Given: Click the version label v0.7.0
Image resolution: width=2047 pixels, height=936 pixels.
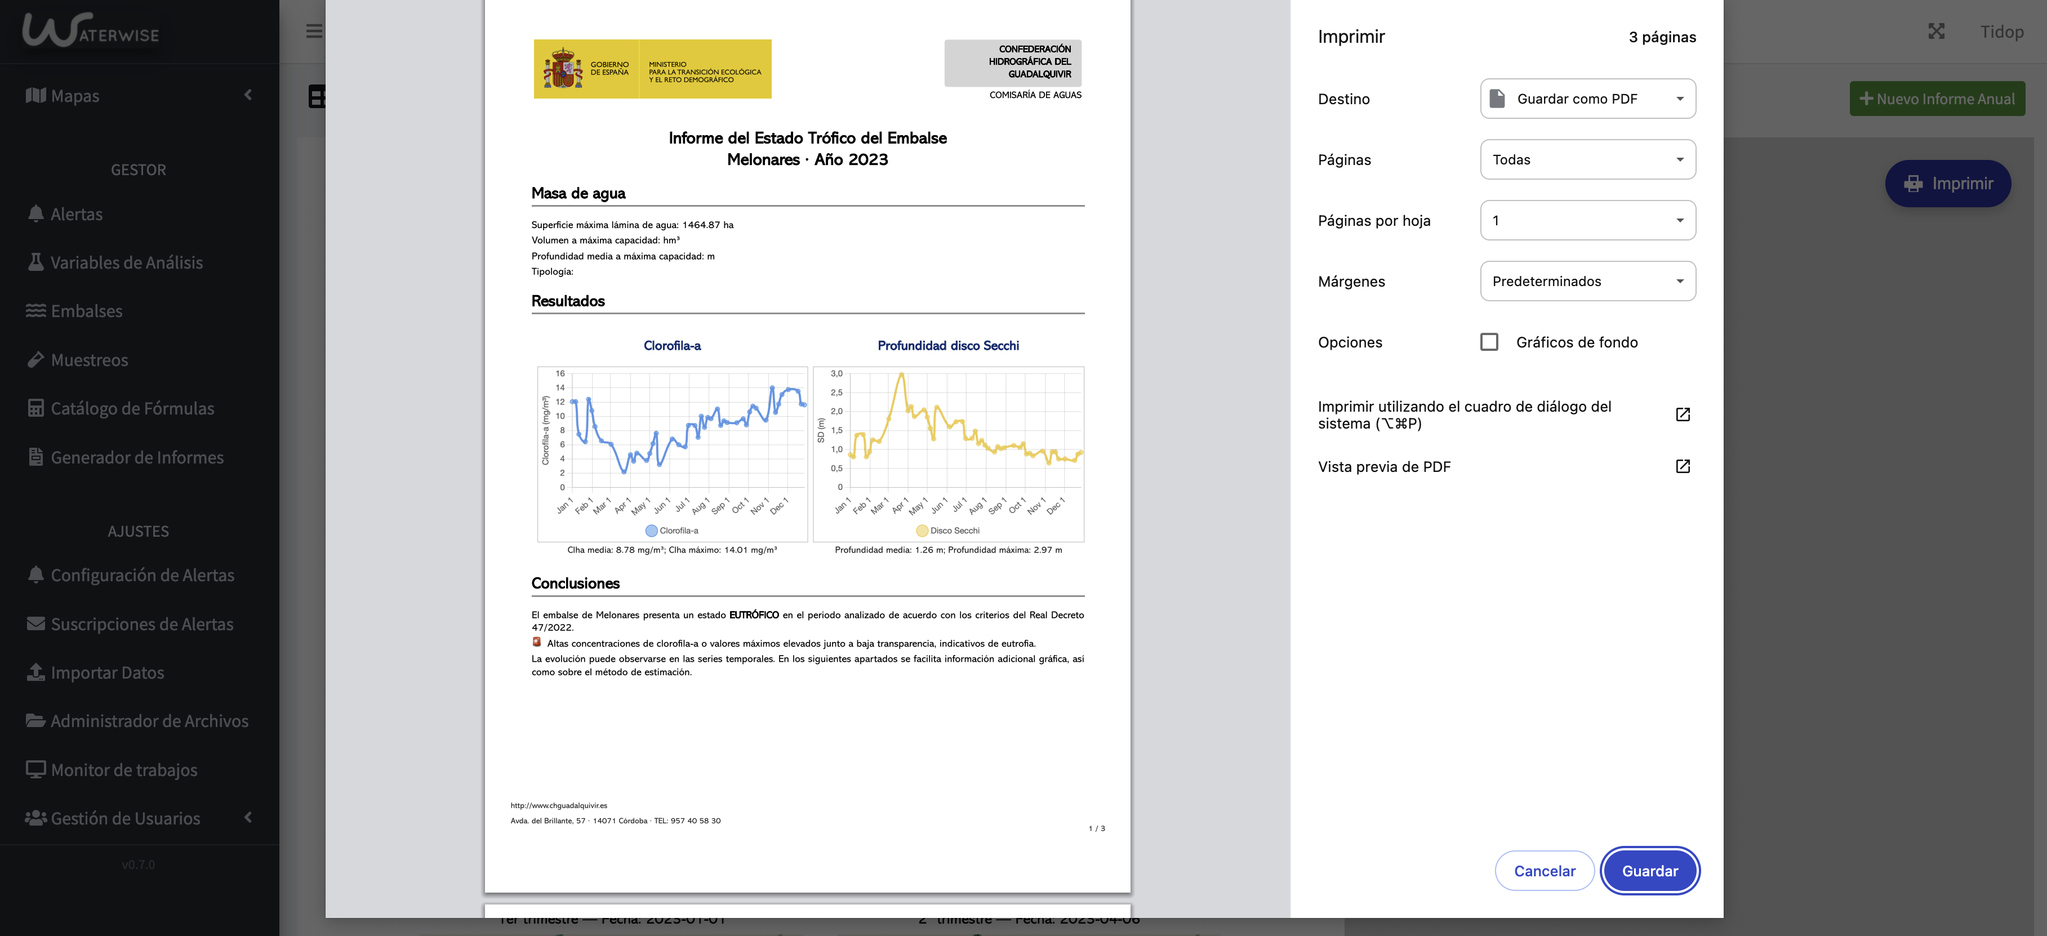Looking at the screenshot, I should (x=138, y=864).
